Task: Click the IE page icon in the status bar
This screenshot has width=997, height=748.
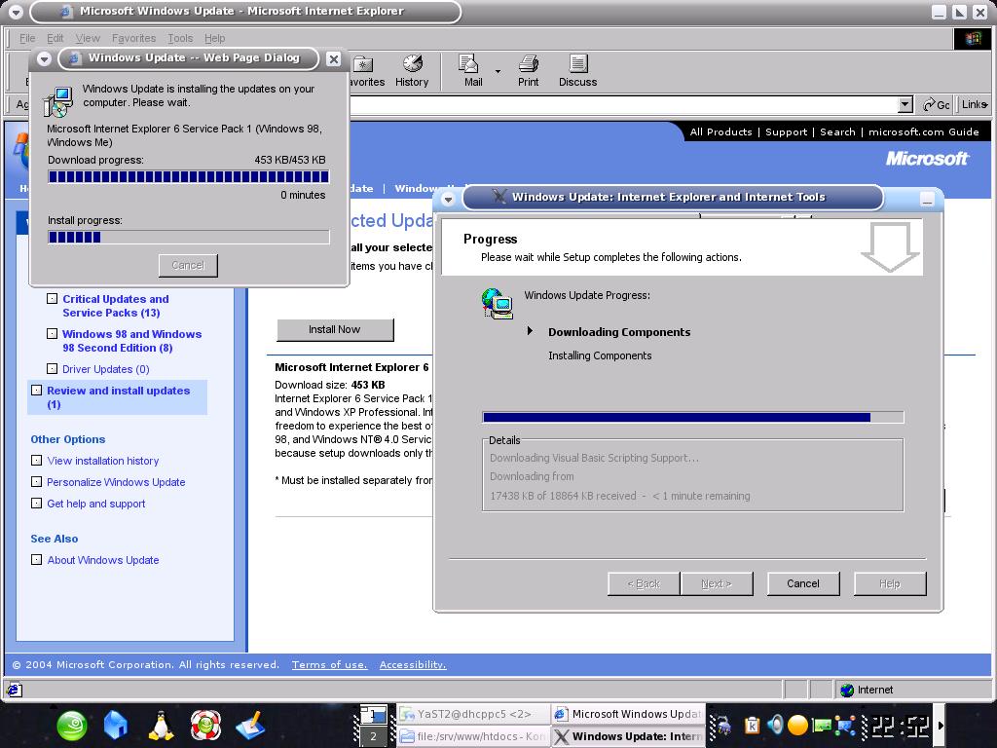Action: click(x=14, y=691)
